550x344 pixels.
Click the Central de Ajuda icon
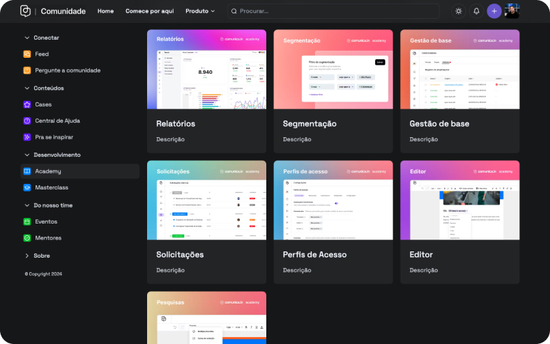coord(27,121)
